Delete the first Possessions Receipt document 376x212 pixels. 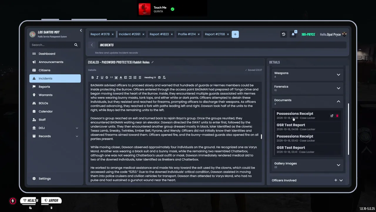tap(337, 116)
